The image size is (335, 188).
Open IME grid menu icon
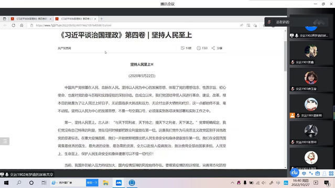coord(331,173)
